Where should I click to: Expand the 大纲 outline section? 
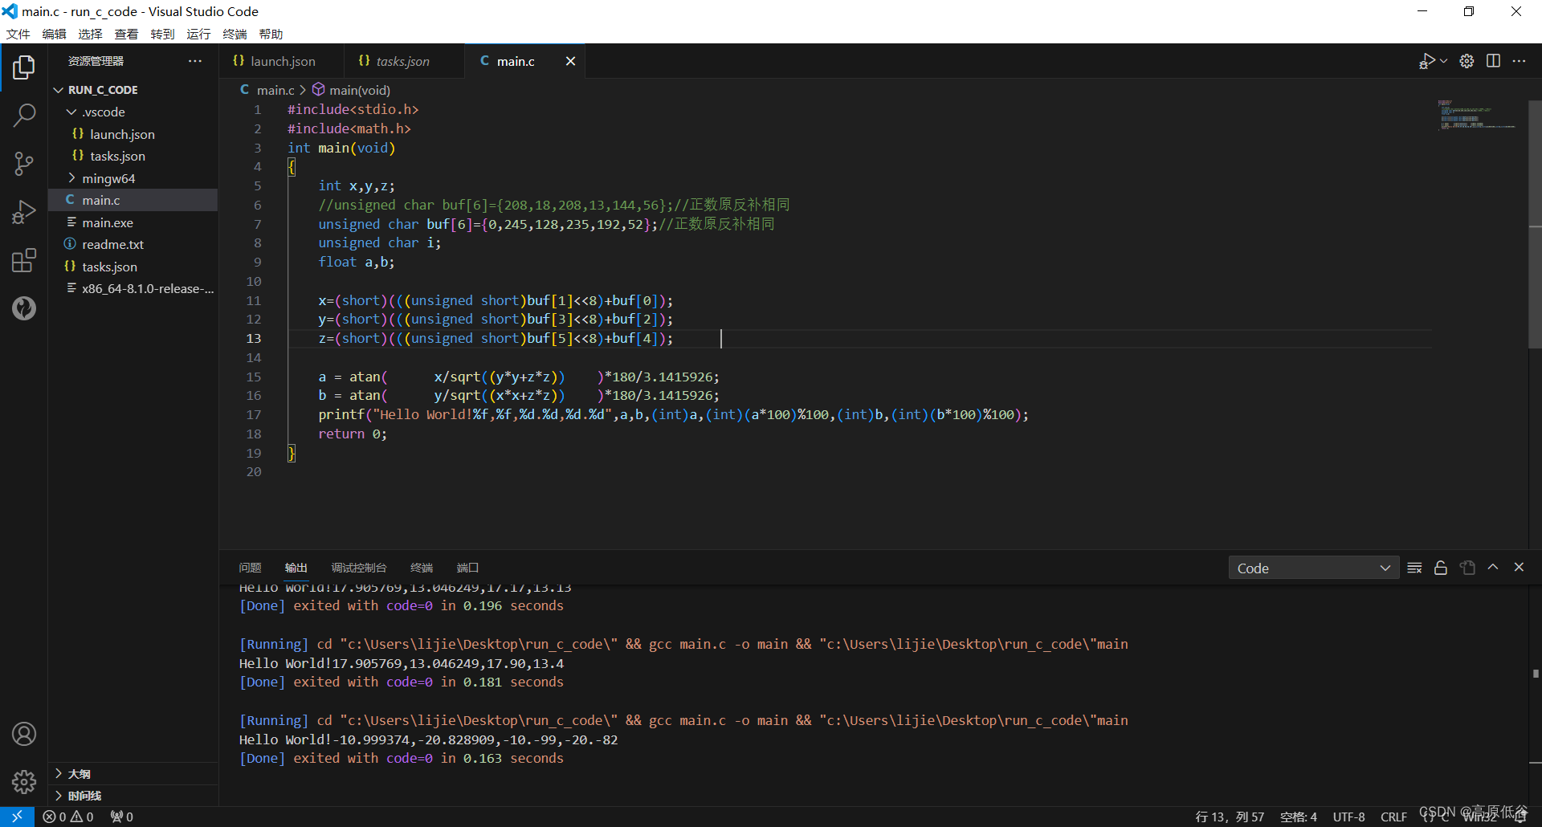(x=133, y=774)
